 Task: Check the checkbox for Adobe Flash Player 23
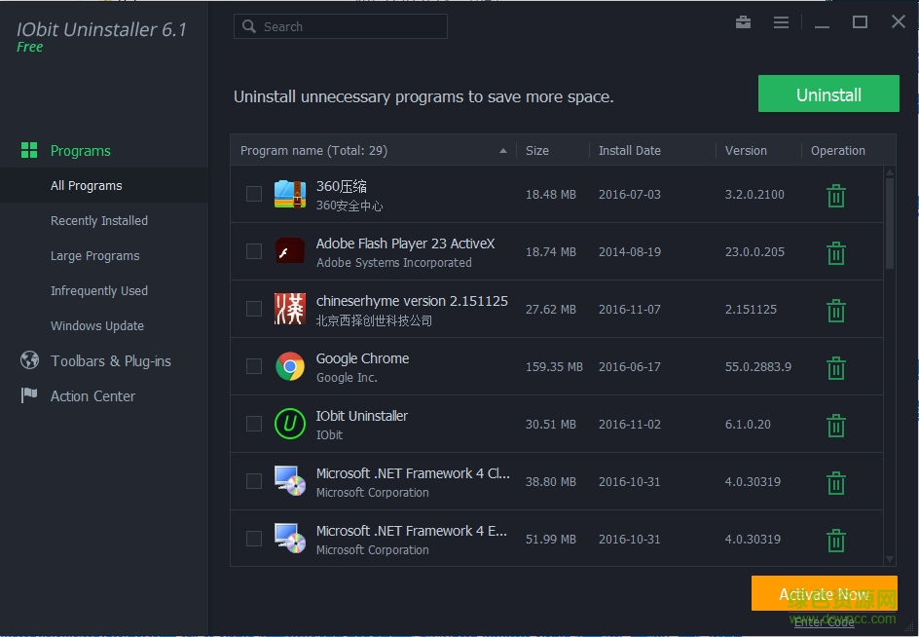[253, 251]
